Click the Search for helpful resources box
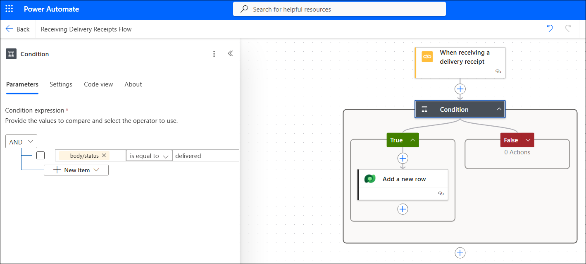The width and height of the screenshot is (586, 264). pyautogui.click(x=339, y=9)
